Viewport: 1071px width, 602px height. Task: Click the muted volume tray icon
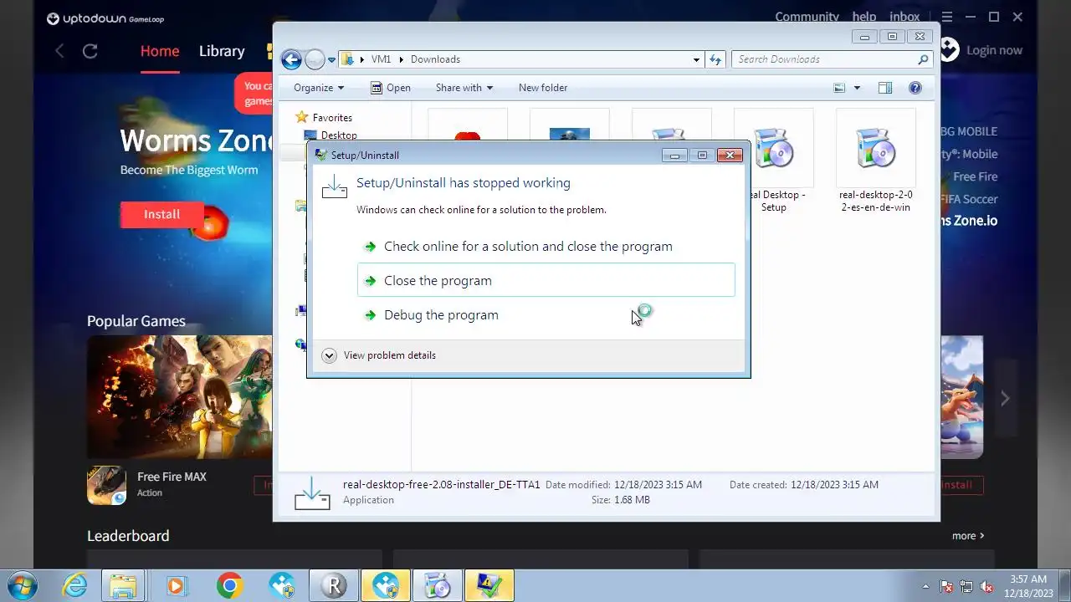(x=986, y=586)
